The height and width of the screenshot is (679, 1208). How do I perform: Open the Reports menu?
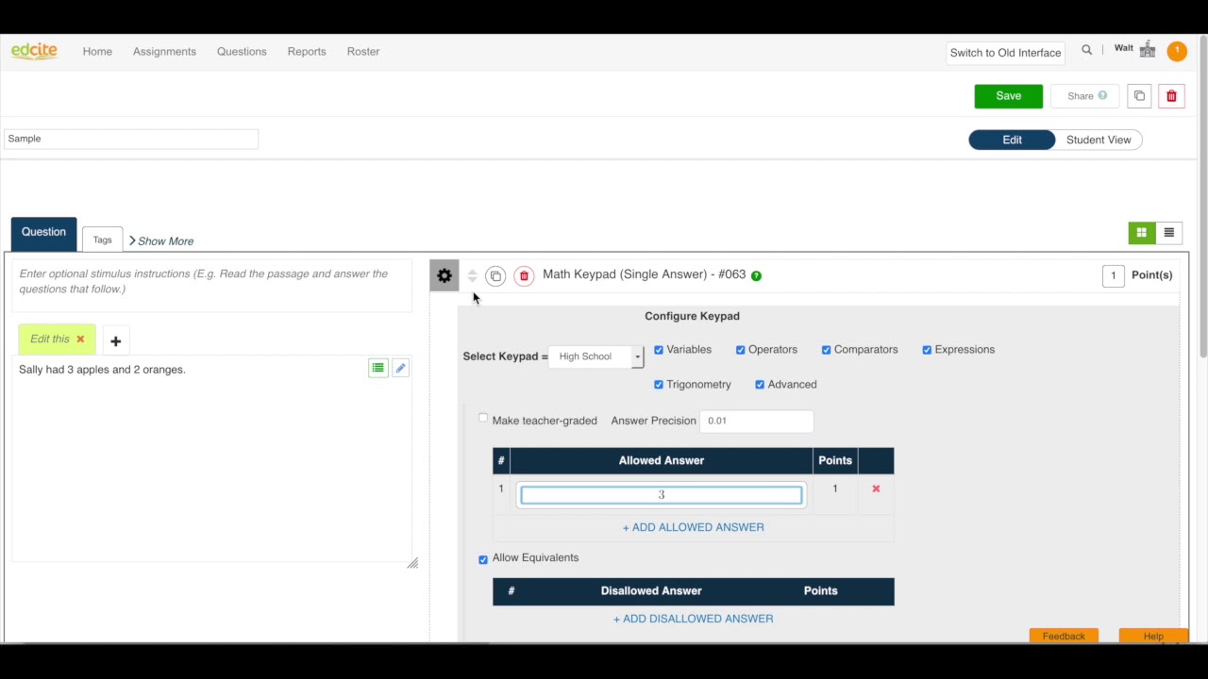307,52
